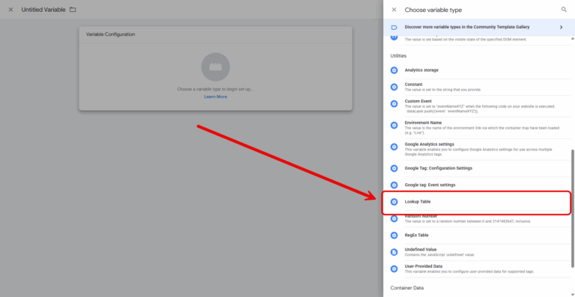Click the Undefined Value document icon
The height and width of the screenshot is (297, 575).
[x=394, y=252]
